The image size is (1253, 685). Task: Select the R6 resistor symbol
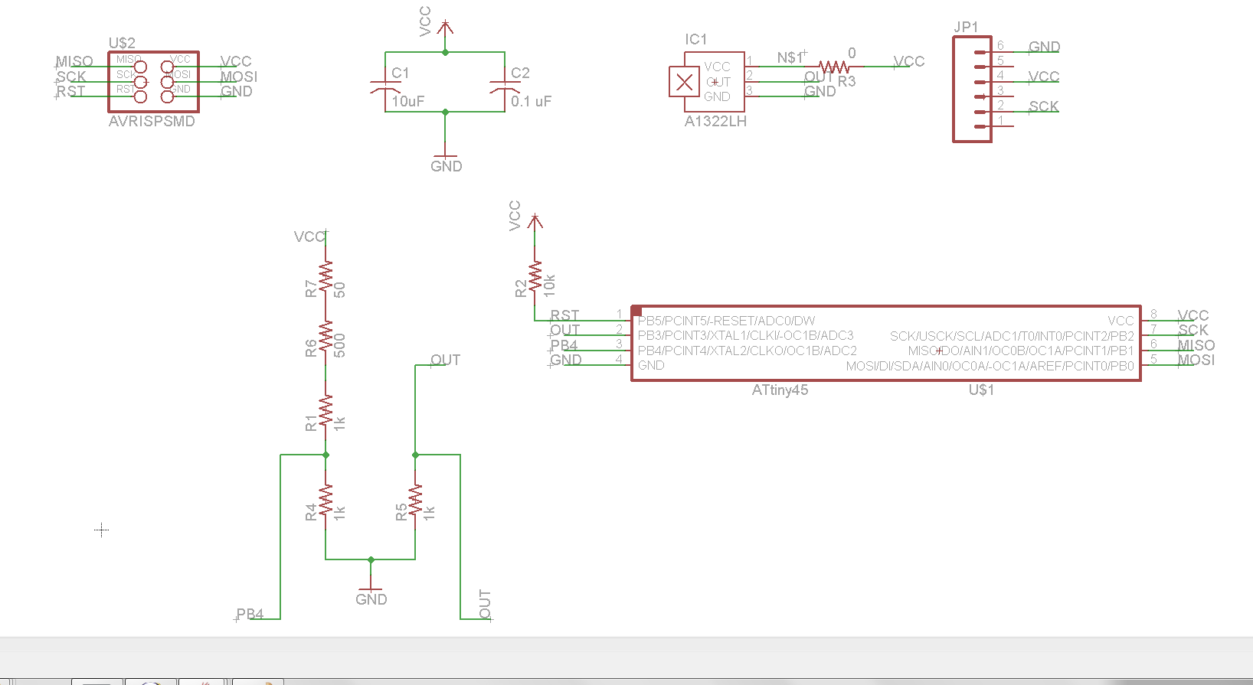tap(326, 335)
